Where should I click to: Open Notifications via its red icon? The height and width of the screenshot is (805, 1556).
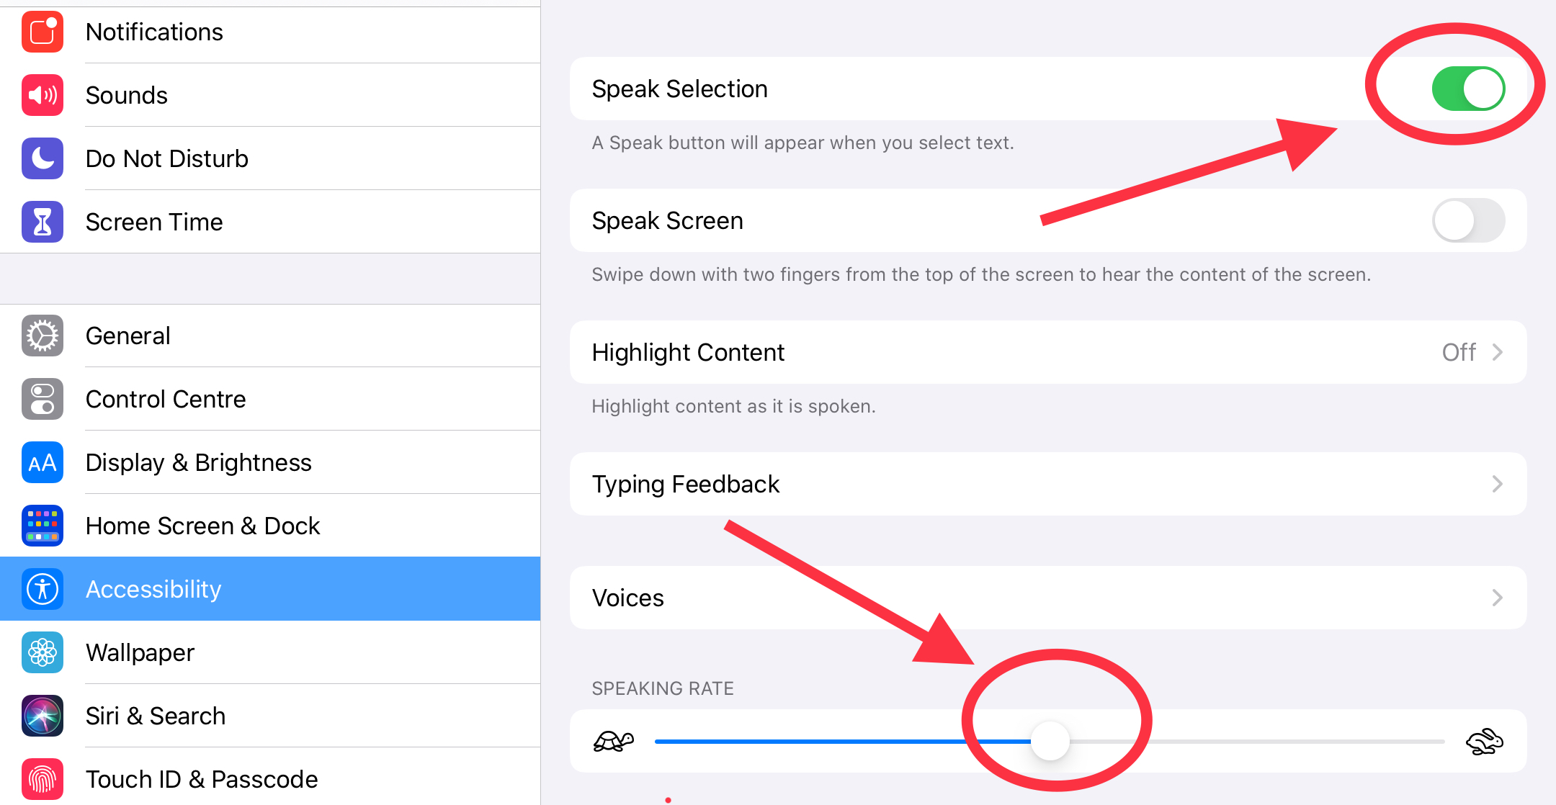(x=43, y=32)
